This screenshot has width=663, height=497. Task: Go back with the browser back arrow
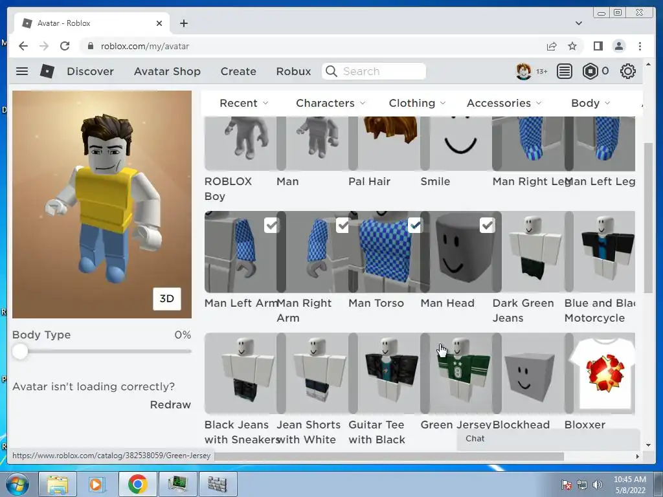(x=23, y=46)
